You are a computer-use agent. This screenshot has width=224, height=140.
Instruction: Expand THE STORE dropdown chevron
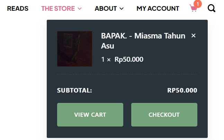coord(80,9)
